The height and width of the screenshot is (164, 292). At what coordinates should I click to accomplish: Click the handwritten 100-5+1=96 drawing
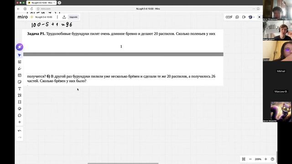(52, 24)
